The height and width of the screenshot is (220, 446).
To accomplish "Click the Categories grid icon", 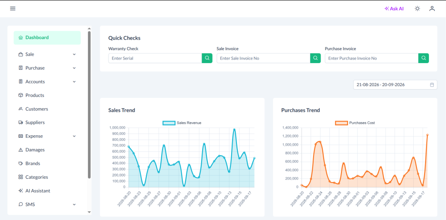I will coord(20,177).
